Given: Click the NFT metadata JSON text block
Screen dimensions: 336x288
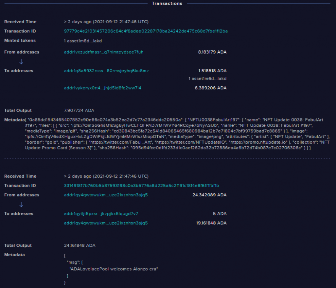Looking at the screenshot, I should coord(178,134).
